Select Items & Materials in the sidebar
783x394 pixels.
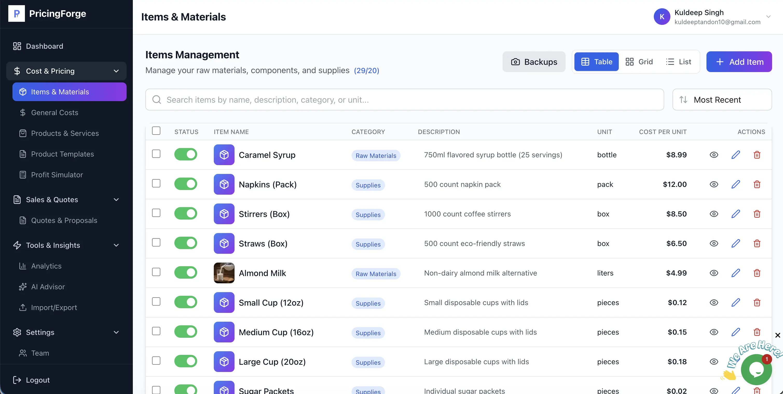(60, 92)
